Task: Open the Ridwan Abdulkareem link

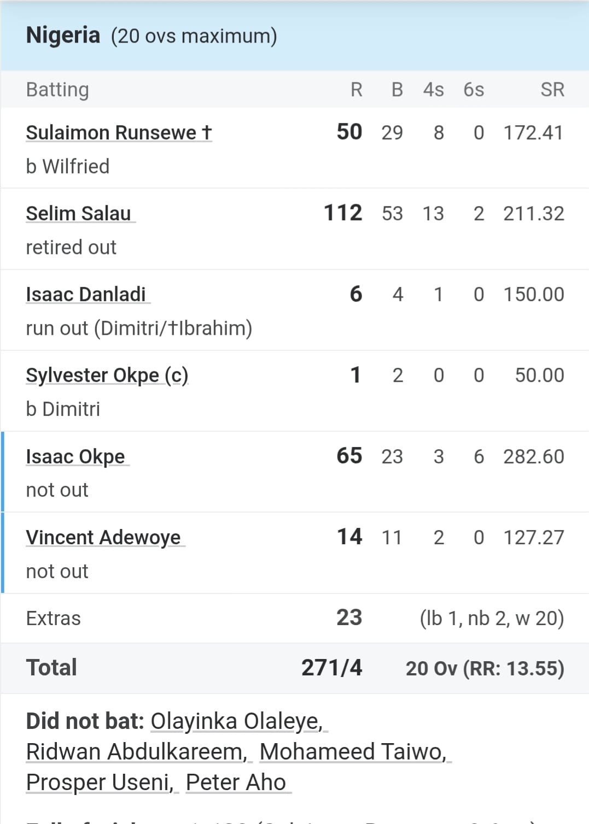Action: 137,752
